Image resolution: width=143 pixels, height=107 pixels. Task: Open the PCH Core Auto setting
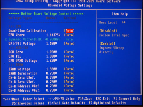pyautogui.click(x=69, y=52)
